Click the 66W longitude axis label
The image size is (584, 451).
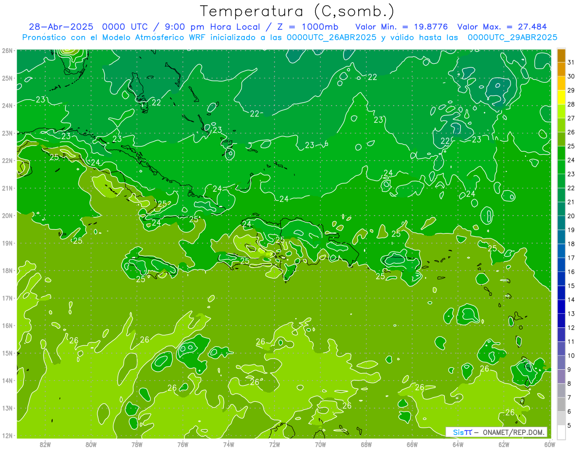(412, 444)
